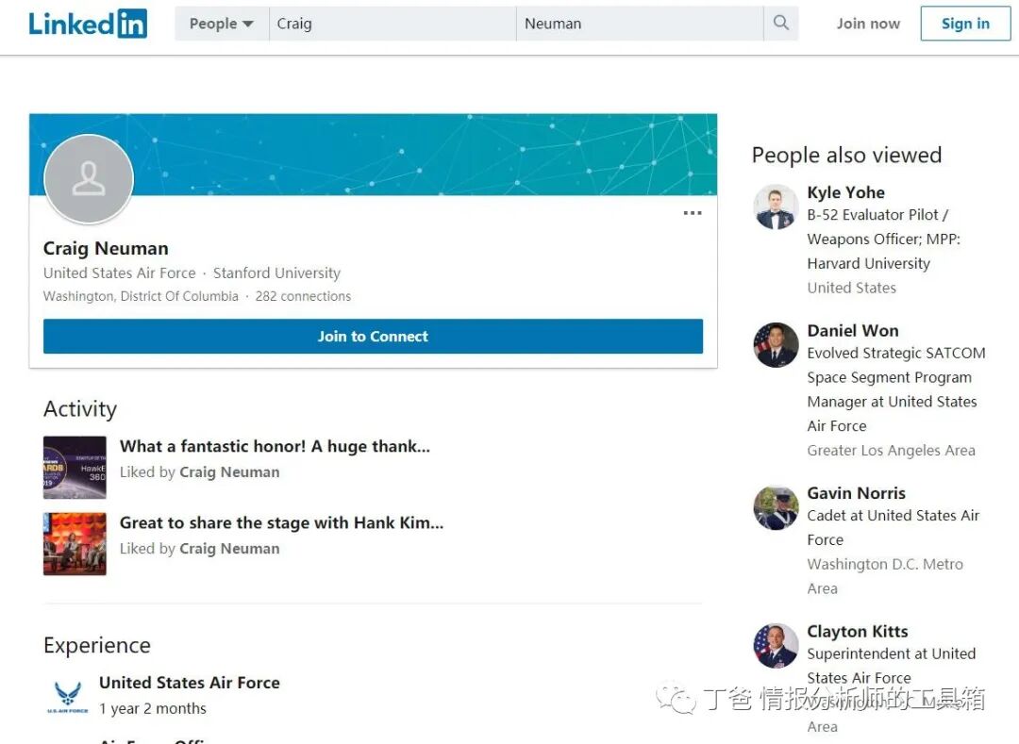Image resolution: width=1019 pixels, height=744 pixels.
Task: Click the 'People also viewed' heading
Action: pyautogui.click(x=846, y=156)
